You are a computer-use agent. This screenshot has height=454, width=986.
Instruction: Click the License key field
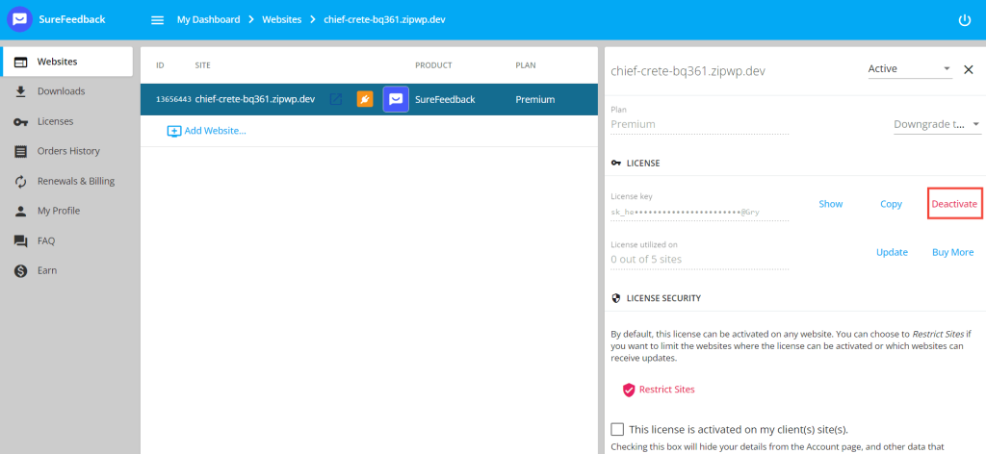pos(699,211)
